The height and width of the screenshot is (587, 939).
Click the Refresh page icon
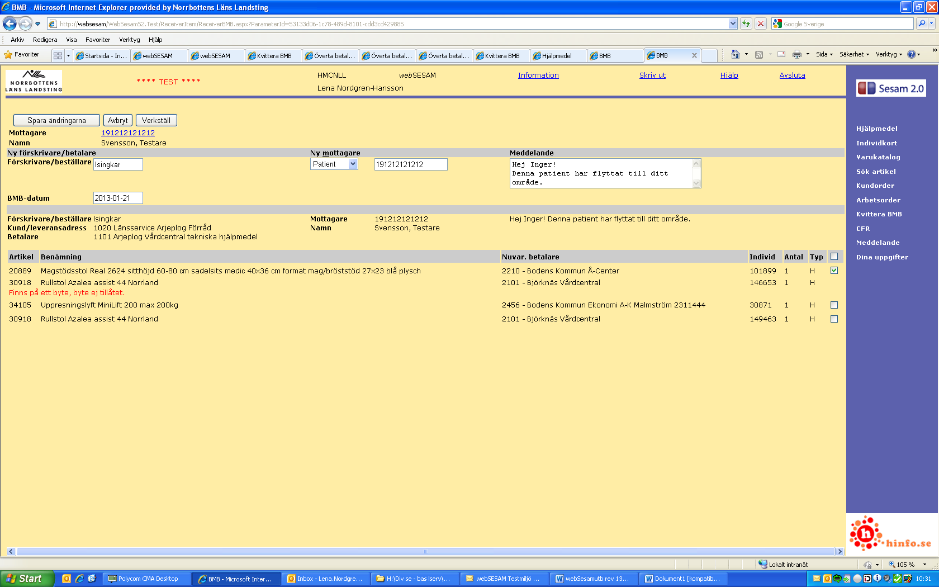pos(746,23)
